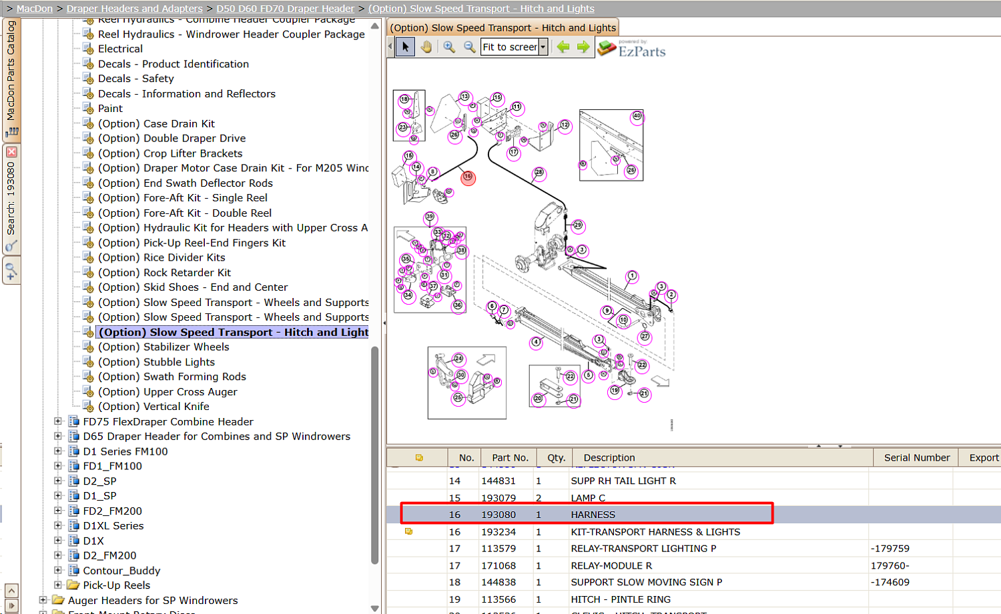Select callout 24 in the diagram inset
This screenshot has width=1001, height=614.
point(458,359)
